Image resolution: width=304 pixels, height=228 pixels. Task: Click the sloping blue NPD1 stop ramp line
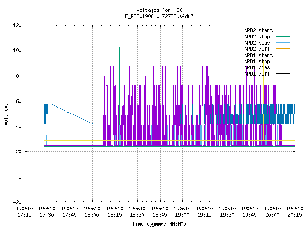[72, 114]
